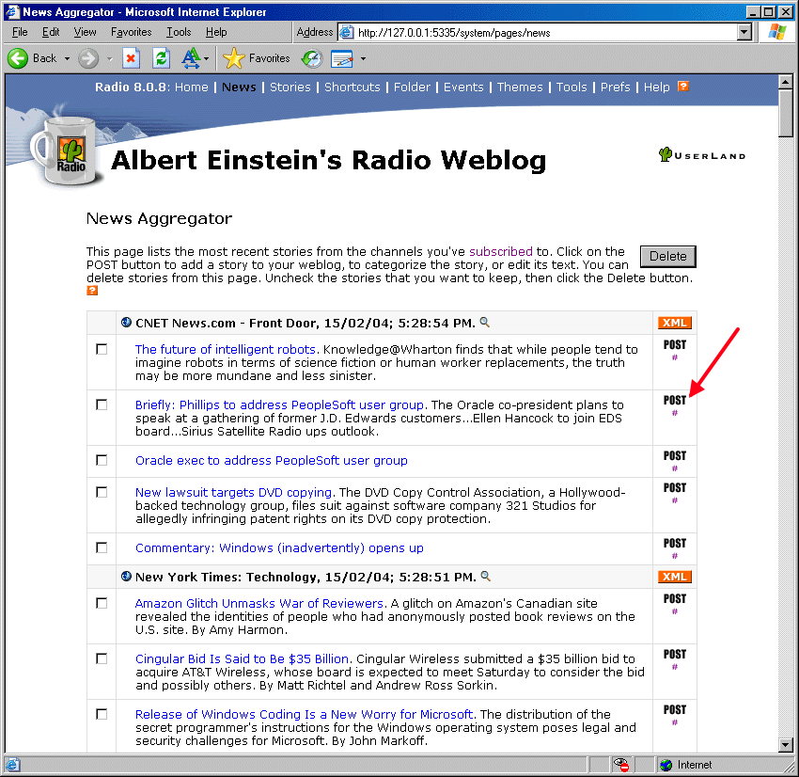The height and width of the screenshot is (777, 799).
Task: Click POST for 'Oracle exec to address PeopleSoft' story
Action: click(674, 456)
